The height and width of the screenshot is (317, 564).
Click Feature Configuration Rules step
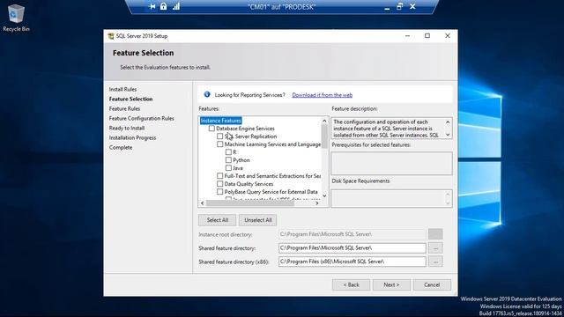click(142, 118)
